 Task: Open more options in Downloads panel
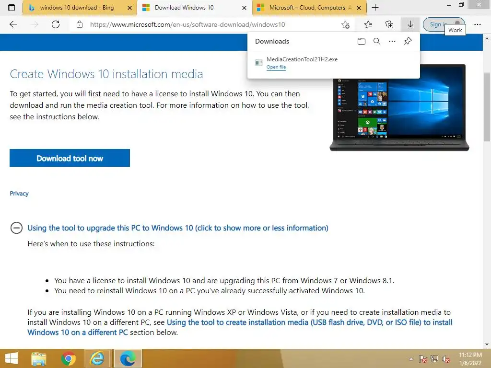[x=392, y=41]
